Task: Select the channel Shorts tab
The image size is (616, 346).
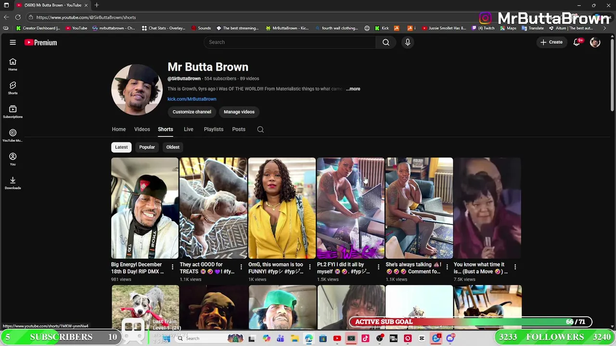Action: click(165, 129)
